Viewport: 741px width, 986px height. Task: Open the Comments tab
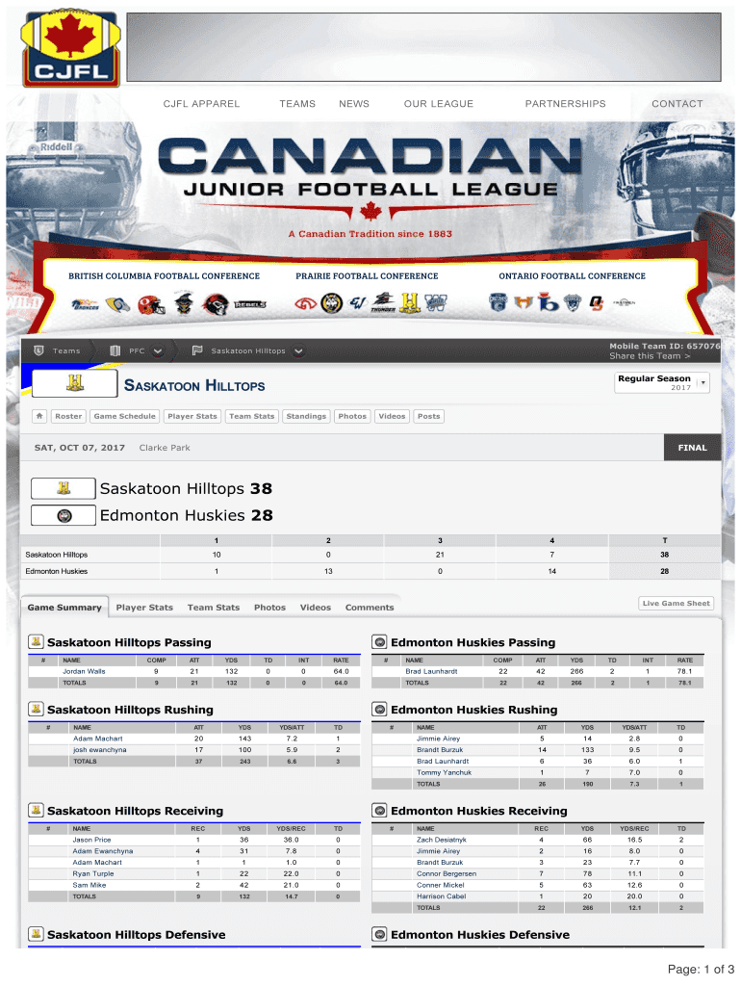[370, 608]
